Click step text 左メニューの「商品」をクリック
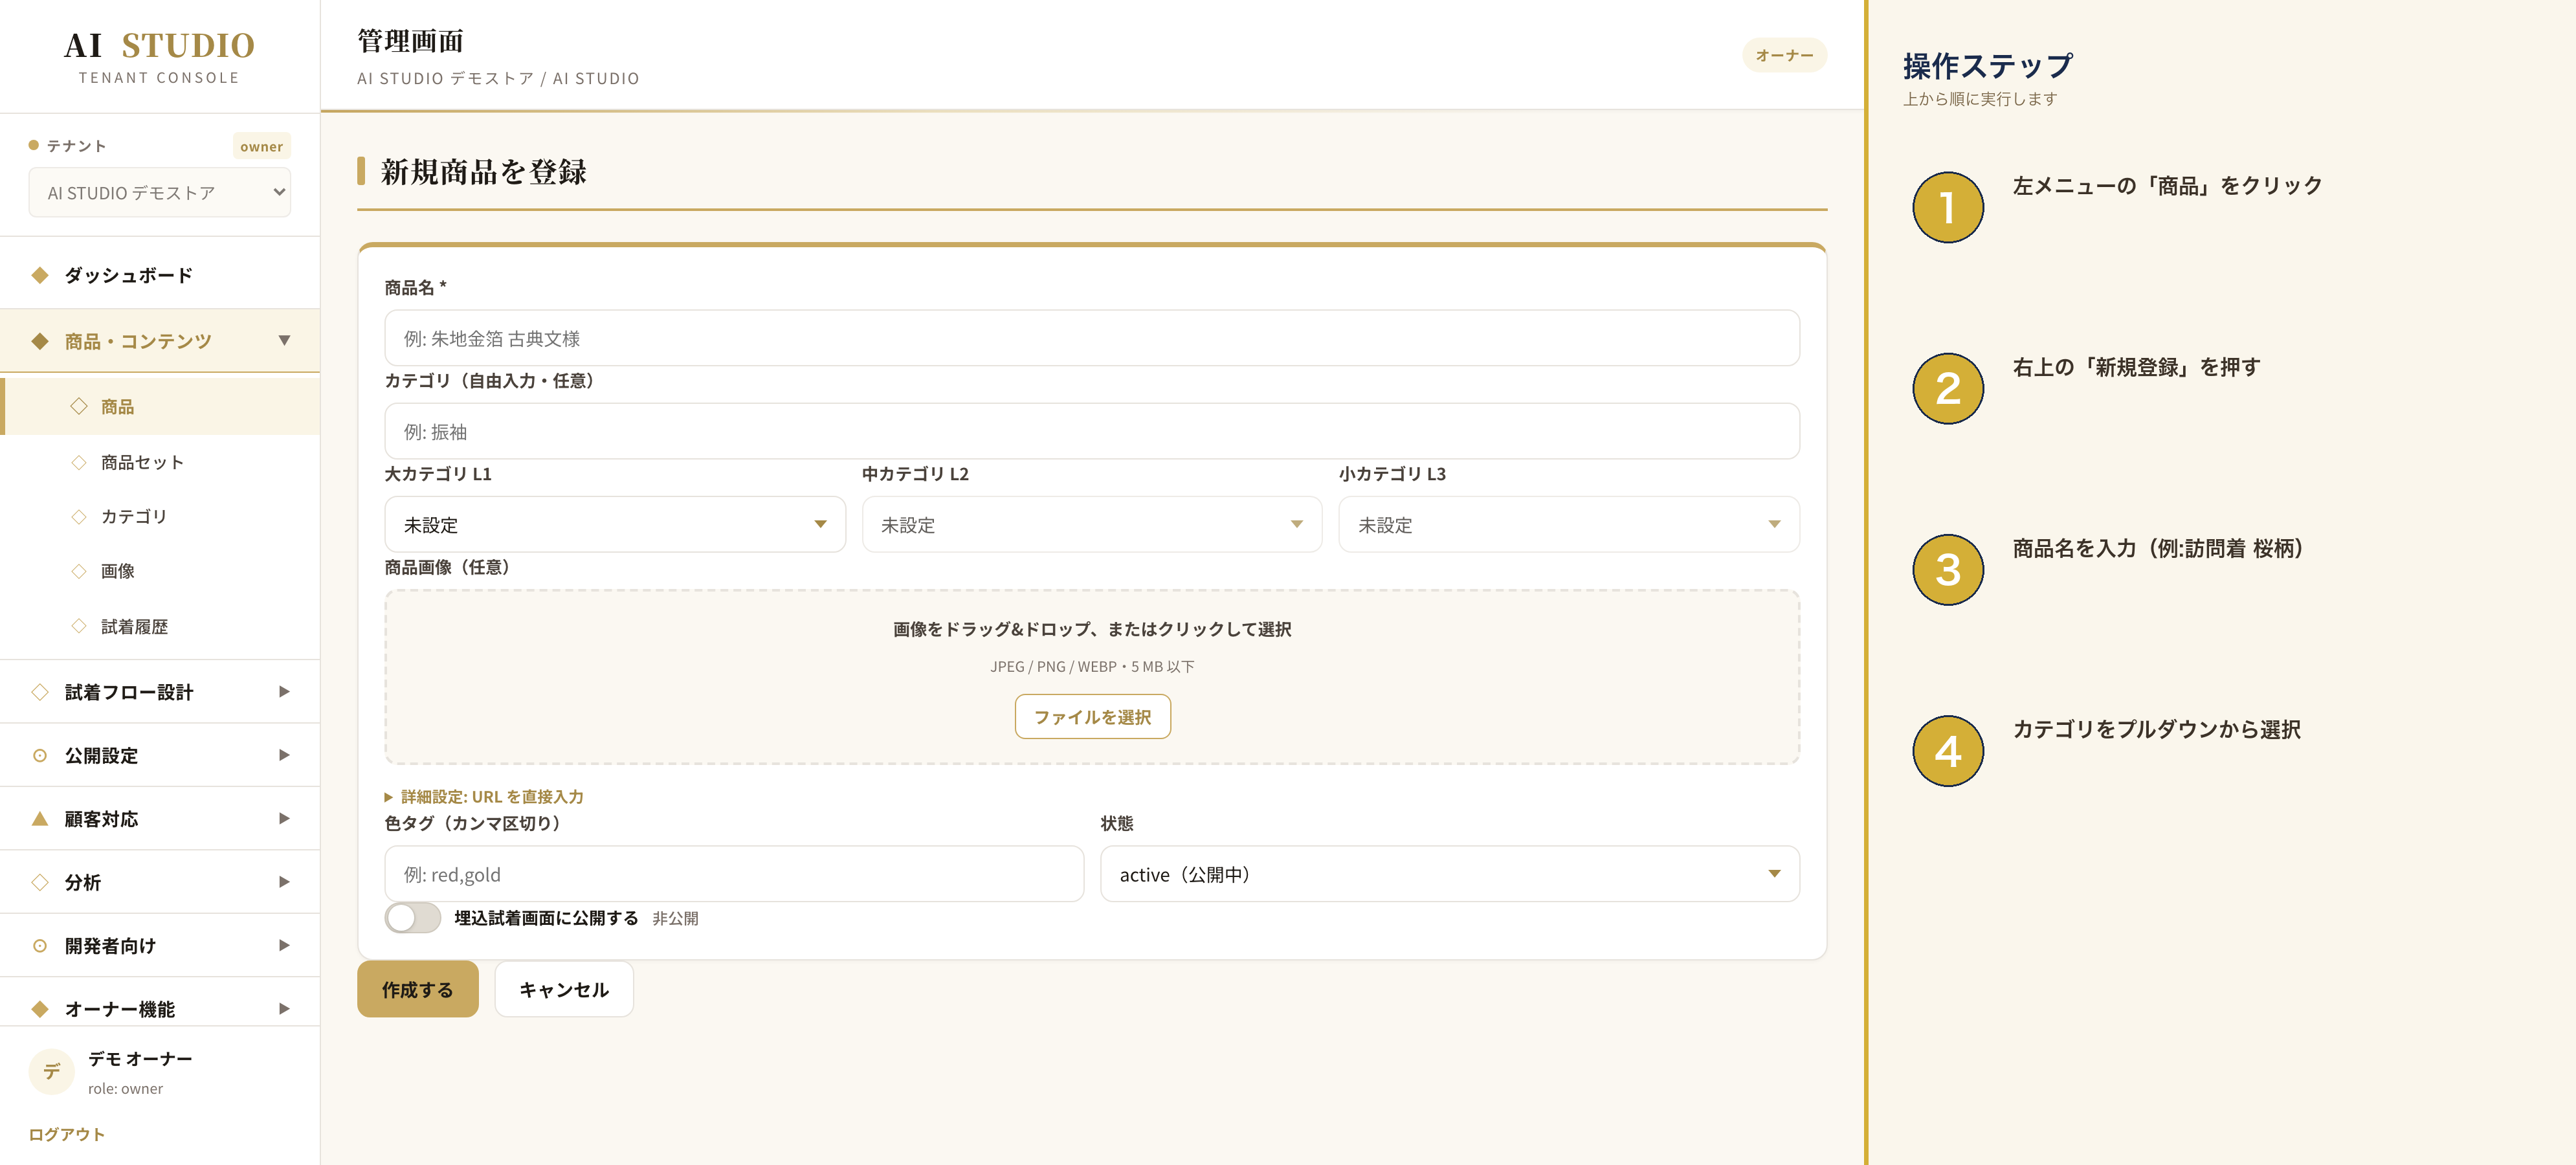Image resolution: width=2576 pixels, height=1165 pixels. [2167, 186]
